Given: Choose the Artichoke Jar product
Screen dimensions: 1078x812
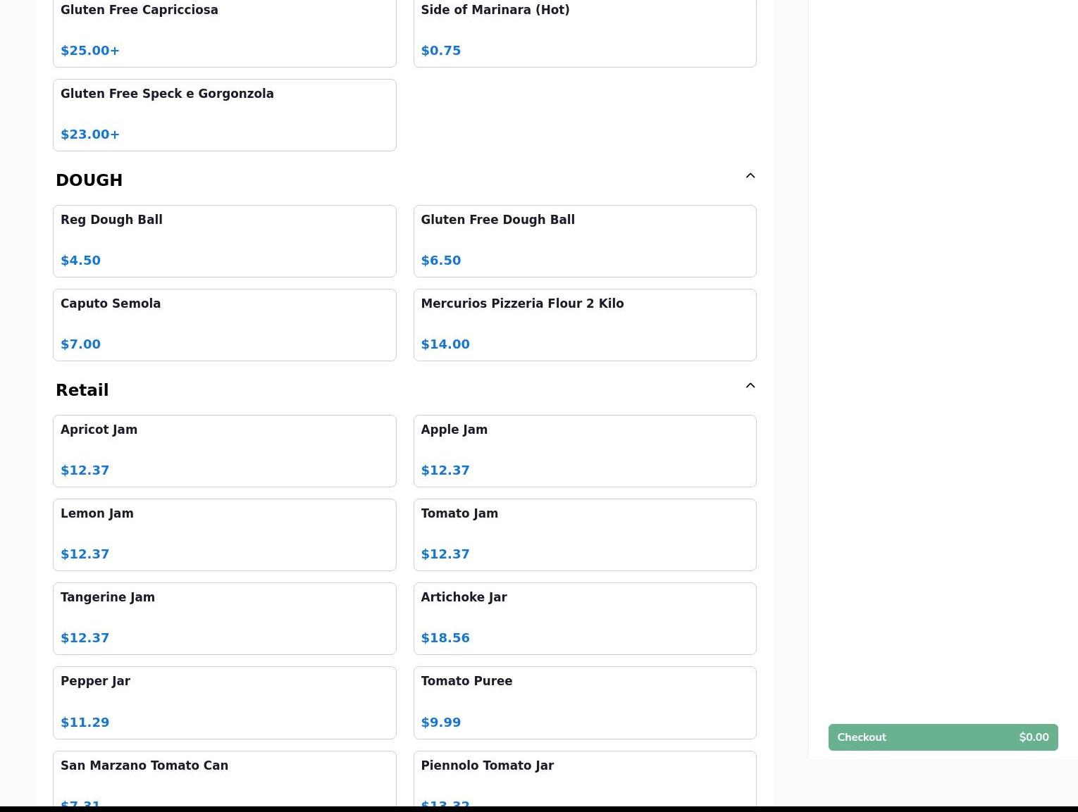Looking at the screenshot, I should [584, 618].
